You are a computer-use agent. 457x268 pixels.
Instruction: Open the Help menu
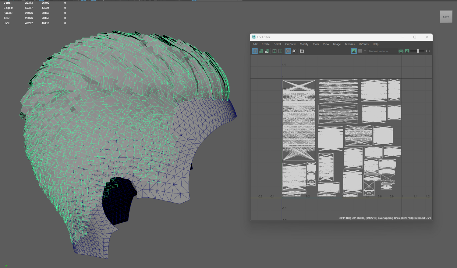click(x=376, y=44)
